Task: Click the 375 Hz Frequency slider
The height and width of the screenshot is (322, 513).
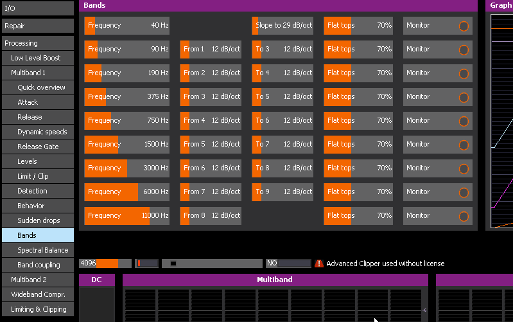Action: 126,96
